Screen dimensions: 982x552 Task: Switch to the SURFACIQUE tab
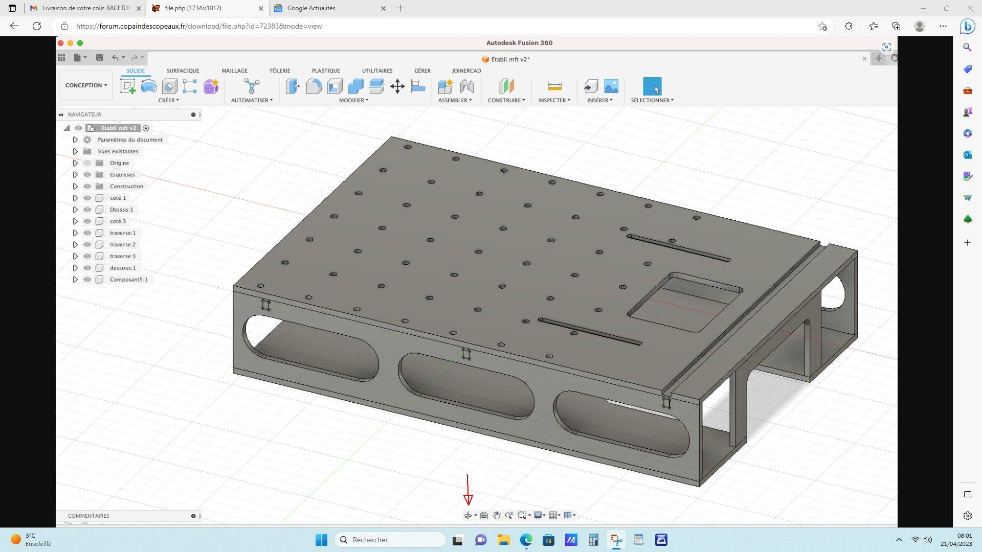click(183, 71)
